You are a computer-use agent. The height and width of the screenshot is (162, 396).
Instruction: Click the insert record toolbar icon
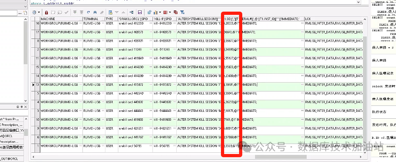pyautogui.click(x=53, y=12)
